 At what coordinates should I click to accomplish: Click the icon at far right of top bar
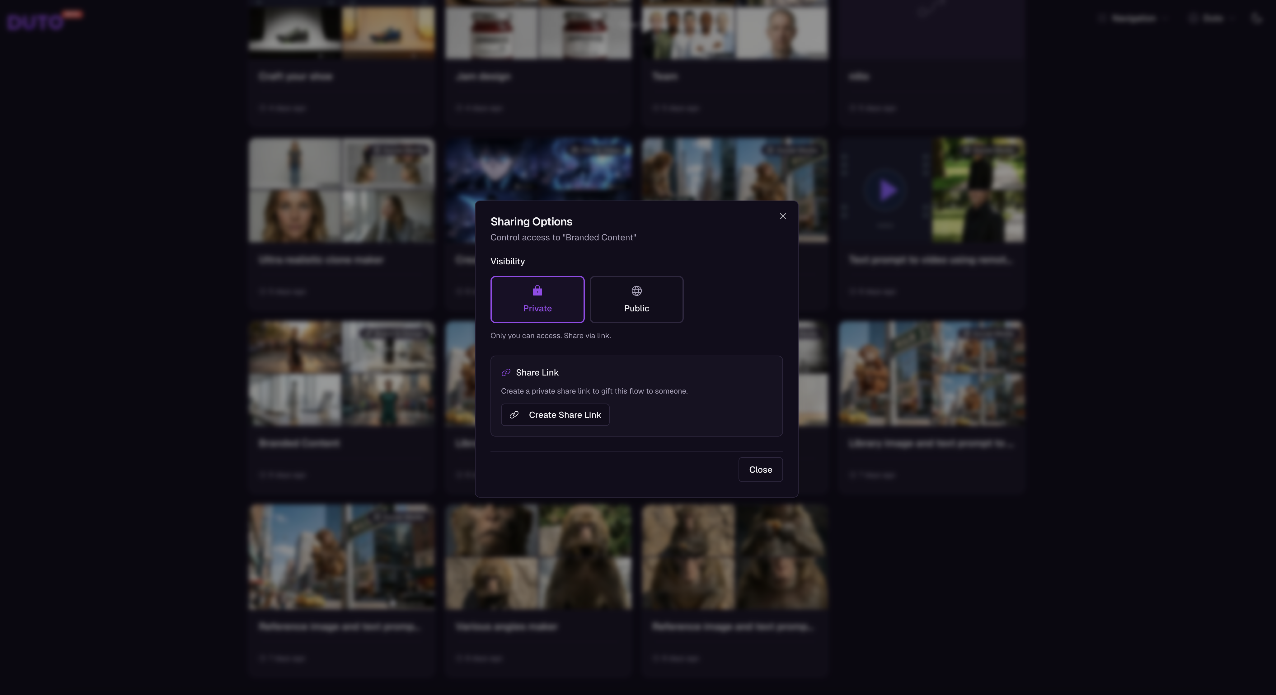[x=1256, y=19]
